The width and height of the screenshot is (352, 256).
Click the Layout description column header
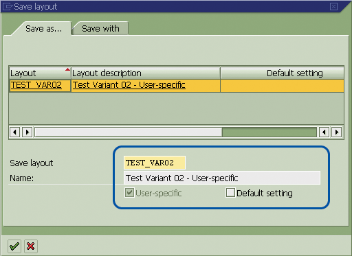[146, 73]
